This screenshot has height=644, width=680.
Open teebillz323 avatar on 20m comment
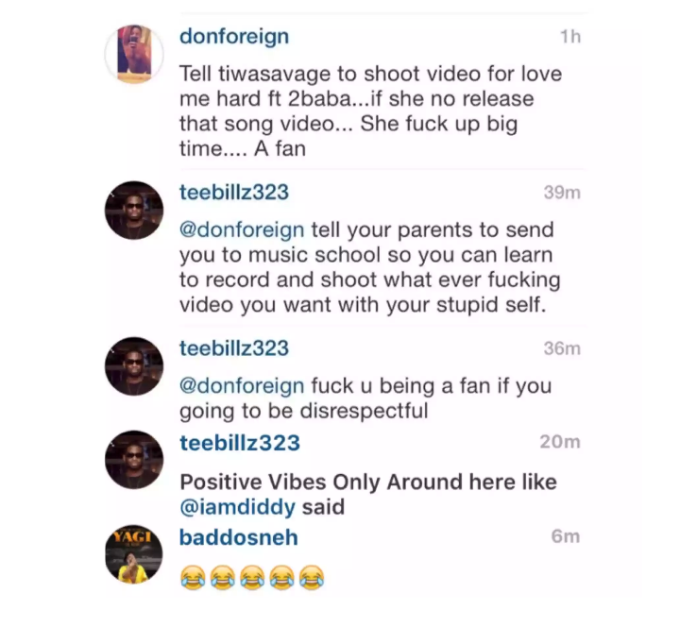coord(134,460)
